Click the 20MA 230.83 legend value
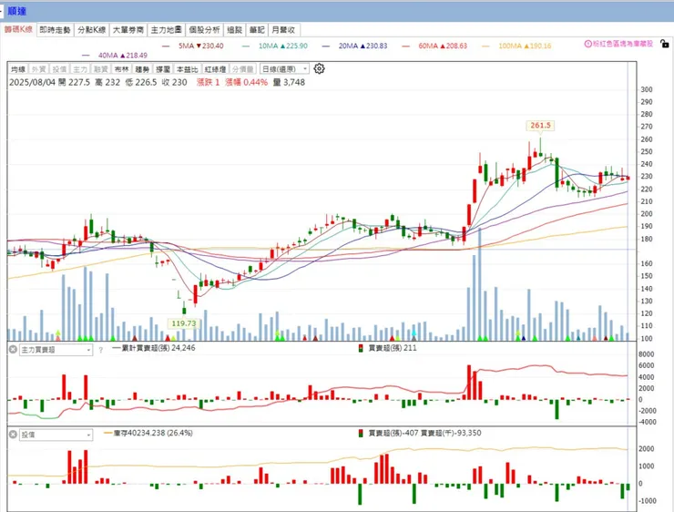Screen dimensions: 674x512 [363, 46]
